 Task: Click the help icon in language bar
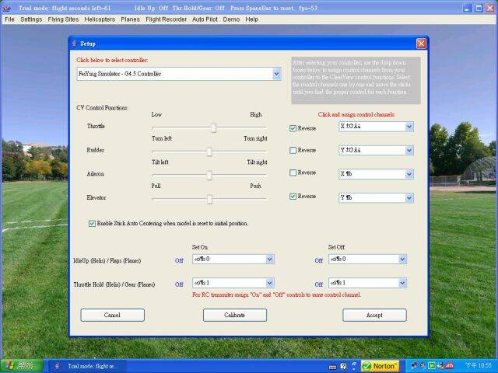(x=343, y=366)
